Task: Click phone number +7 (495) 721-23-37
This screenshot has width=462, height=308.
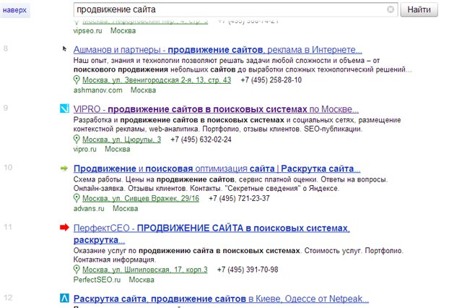Action: pyautogui.click(x=239, y=198)
